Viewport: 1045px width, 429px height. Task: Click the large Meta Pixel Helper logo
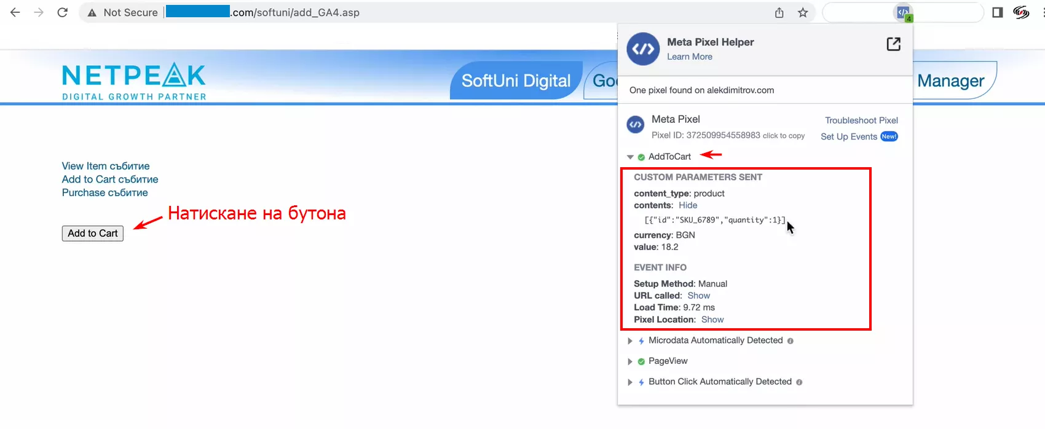coord(643,49)
